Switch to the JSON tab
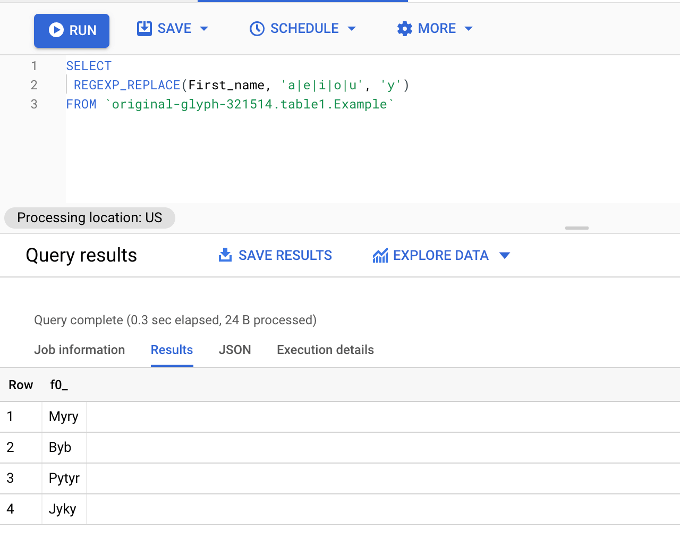 click(x=235, y=350)
